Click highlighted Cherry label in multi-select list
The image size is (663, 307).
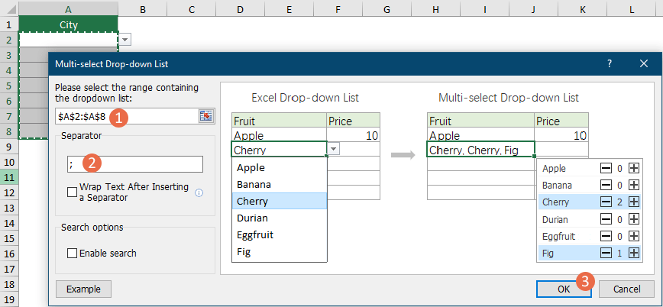[x=555, y=202]
